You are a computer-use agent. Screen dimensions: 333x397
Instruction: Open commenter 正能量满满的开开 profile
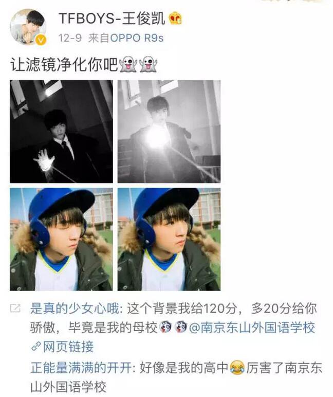click(x=81, y=367)
